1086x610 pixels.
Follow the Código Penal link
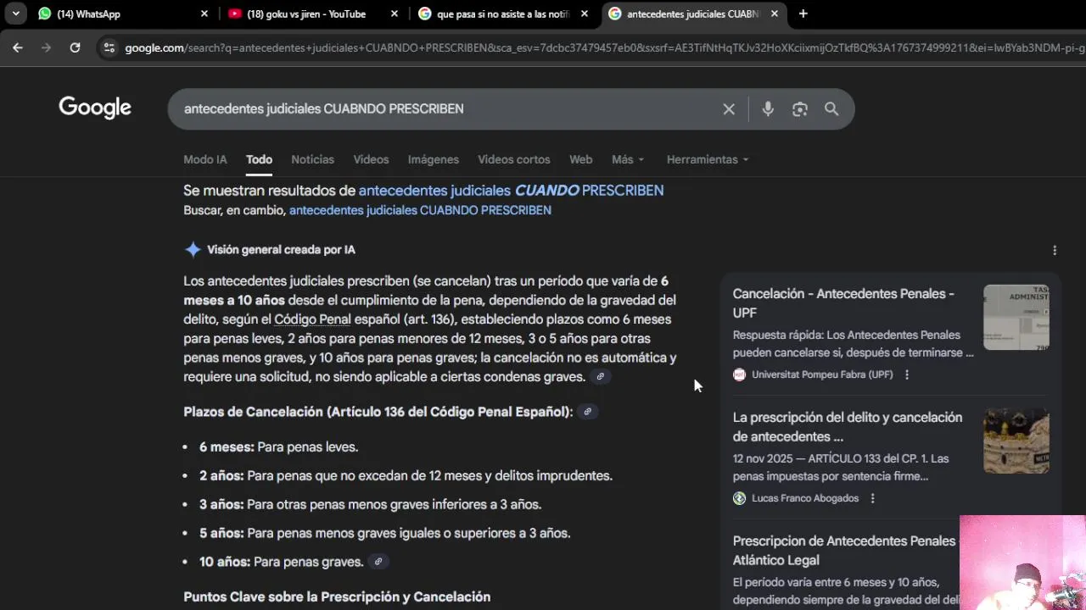(x=312, y=319)
